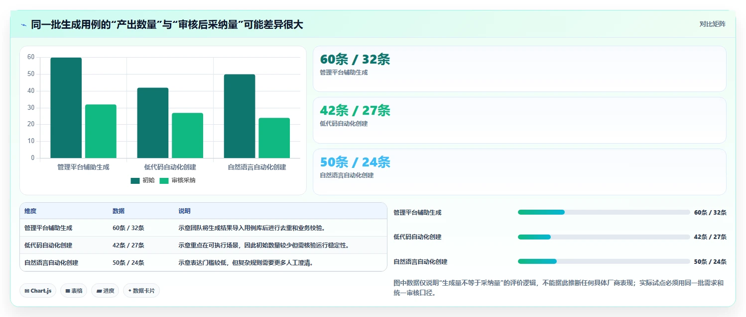Click the 50 initial bar for 自然语言自动化创建
The height and width of the screenshot is (317, 746).
[x=240, y=116]
